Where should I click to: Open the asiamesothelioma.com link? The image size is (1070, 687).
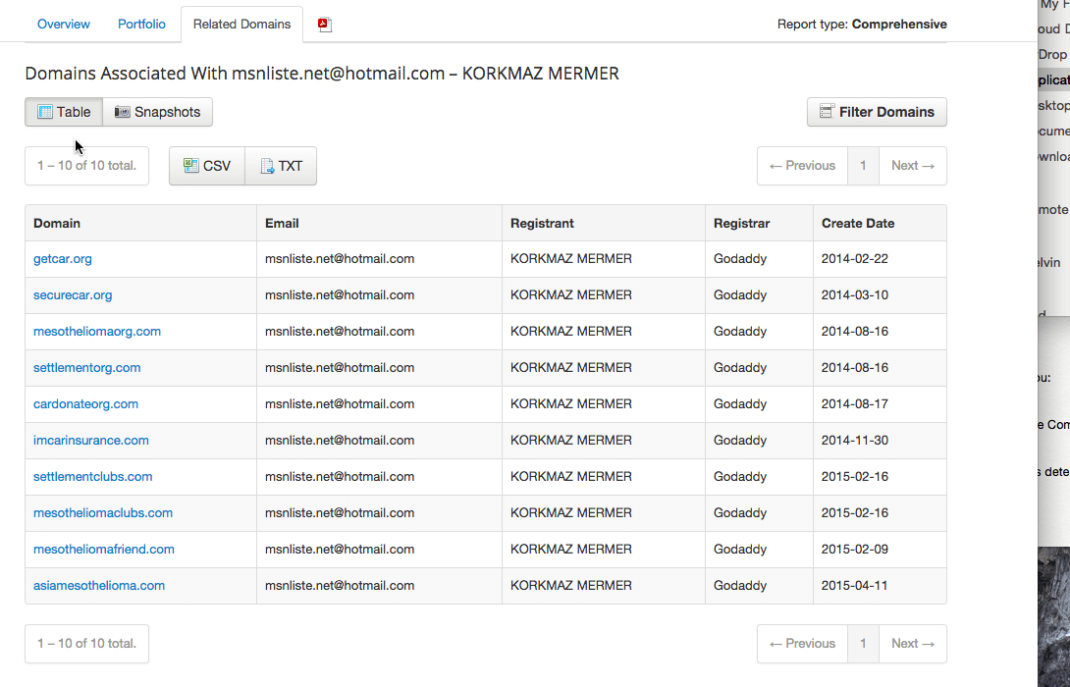(99, 585)
